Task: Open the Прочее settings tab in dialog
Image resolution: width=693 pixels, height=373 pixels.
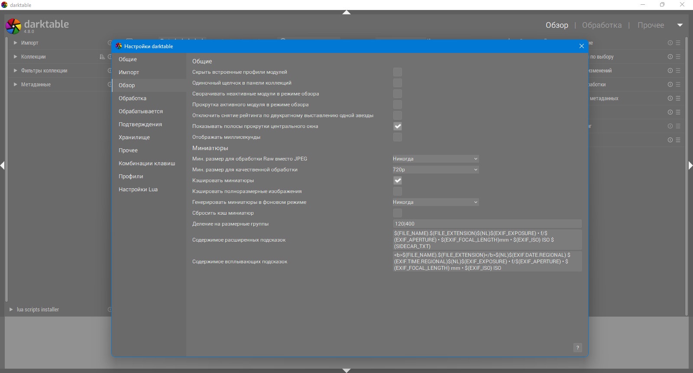Action: [x=149, y=151]
